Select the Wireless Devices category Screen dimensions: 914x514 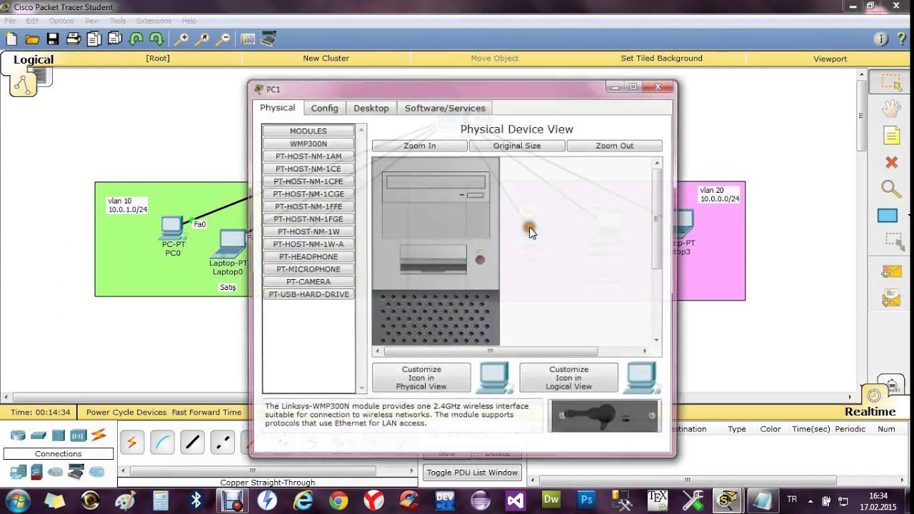(79, 435)
